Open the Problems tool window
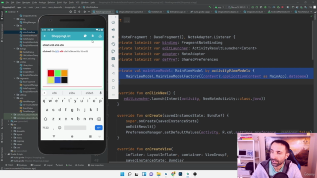This screenshot has height=178, width=317. (22, 165)
